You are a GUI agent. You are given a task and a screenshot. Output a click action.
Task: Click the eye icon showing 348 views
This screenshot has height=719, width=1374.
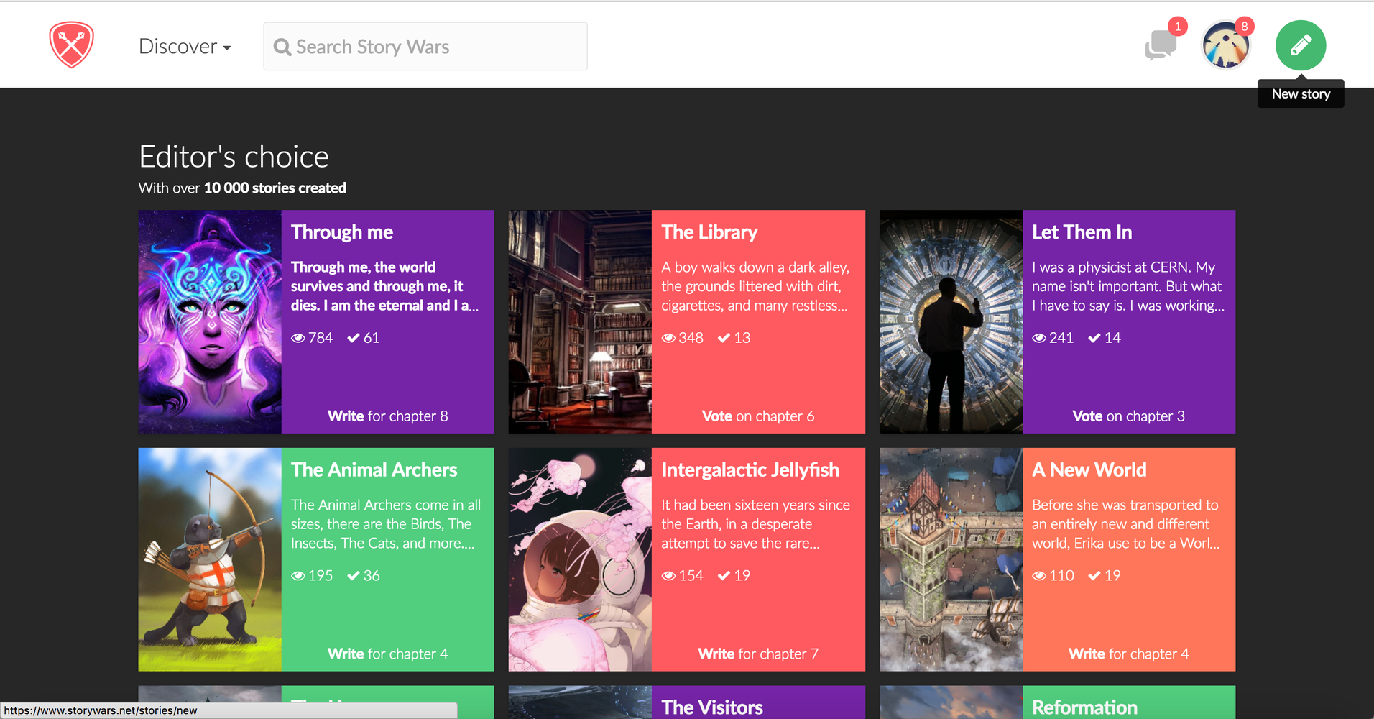coord(669,338)
